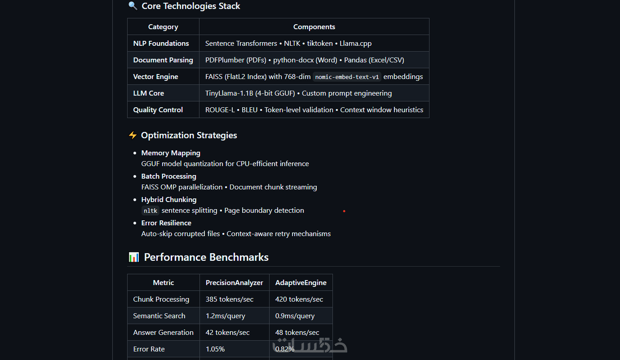Select the 385 tokens/sec table cell

(229, 299)
